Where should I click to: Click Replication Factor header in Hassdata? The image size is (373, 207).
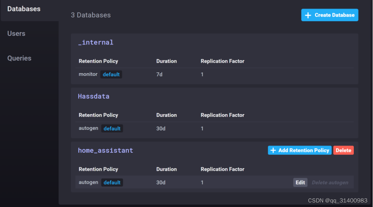pos(222,115)
